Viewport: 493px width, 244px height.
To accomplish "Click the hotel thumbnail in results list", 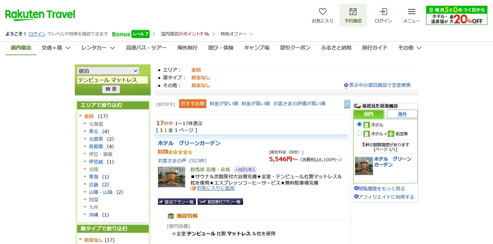I will click(x=172, y=177).
